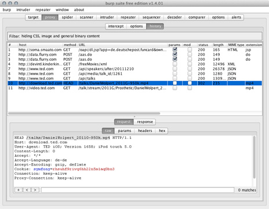Click the filter bar to edit filters
The width and height of the screenshot is (269, 209).
tap(134, 36)
